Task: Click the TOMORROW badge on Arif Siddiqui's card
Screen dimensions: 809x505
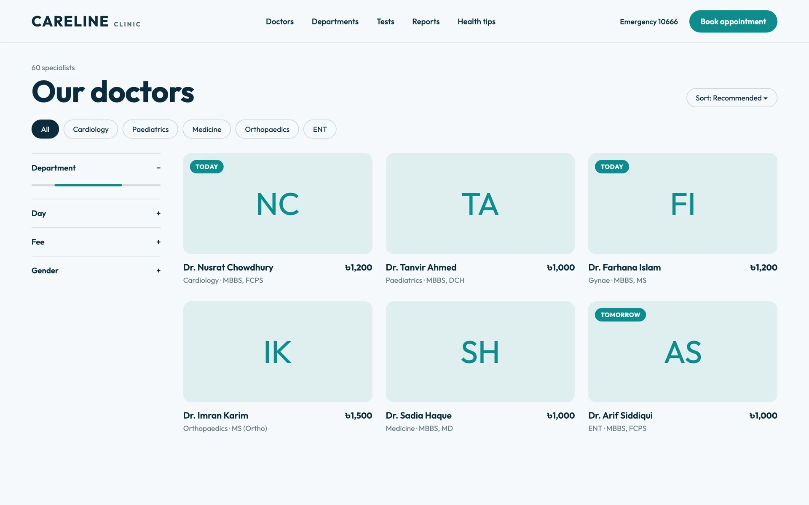Action: pyautogui.click(x=620, y=315)
